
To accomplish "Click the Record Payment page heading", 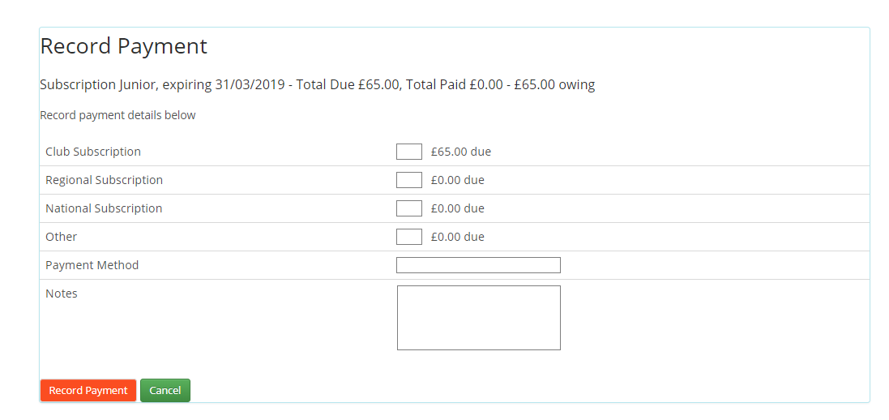I will pyautogui.click(x=124, y=46).
